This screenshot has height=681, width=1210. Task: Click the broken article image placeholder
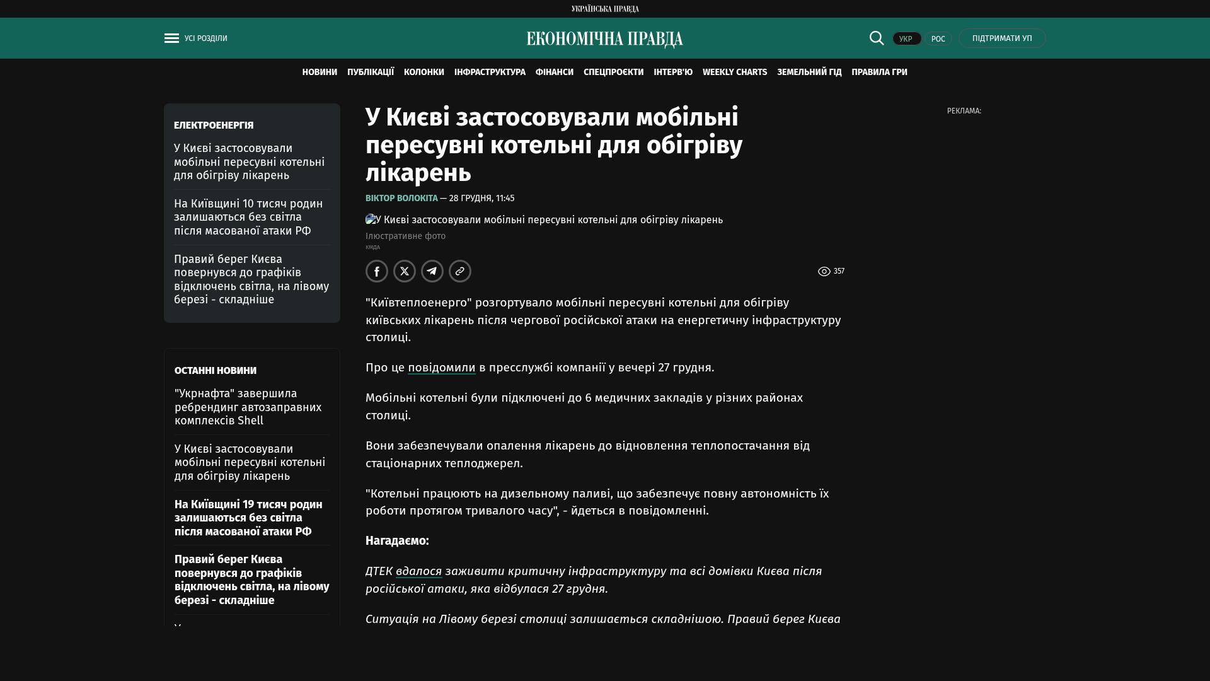(372, 219)
